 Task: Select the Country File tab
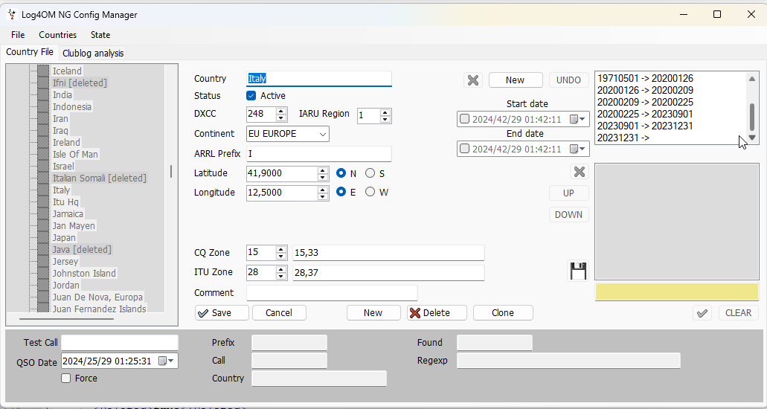[x=29, y=52]
